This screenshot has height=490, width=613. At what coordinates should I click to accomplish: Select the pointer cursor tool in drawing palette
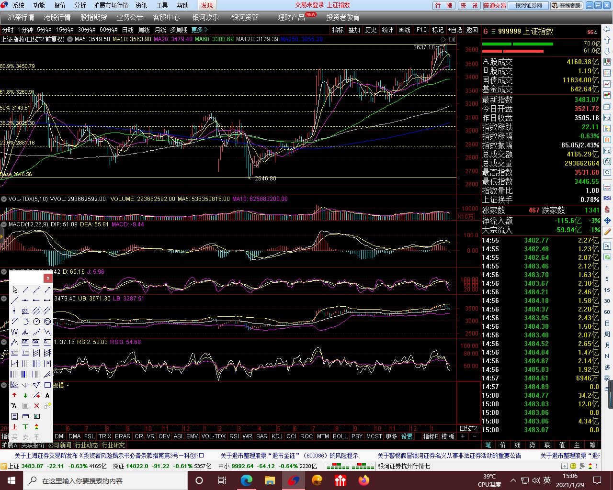pyautogui.click(x=15, y=290)
